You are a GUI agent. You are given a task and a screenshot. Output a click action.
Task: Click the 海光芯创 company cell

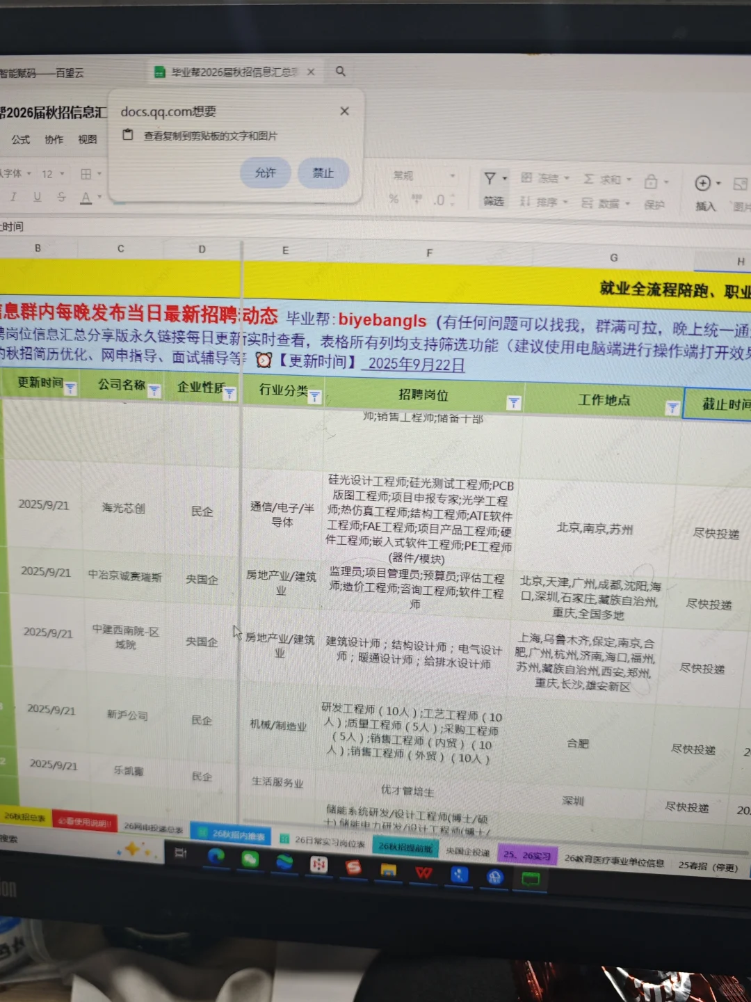tap(124, 508)
